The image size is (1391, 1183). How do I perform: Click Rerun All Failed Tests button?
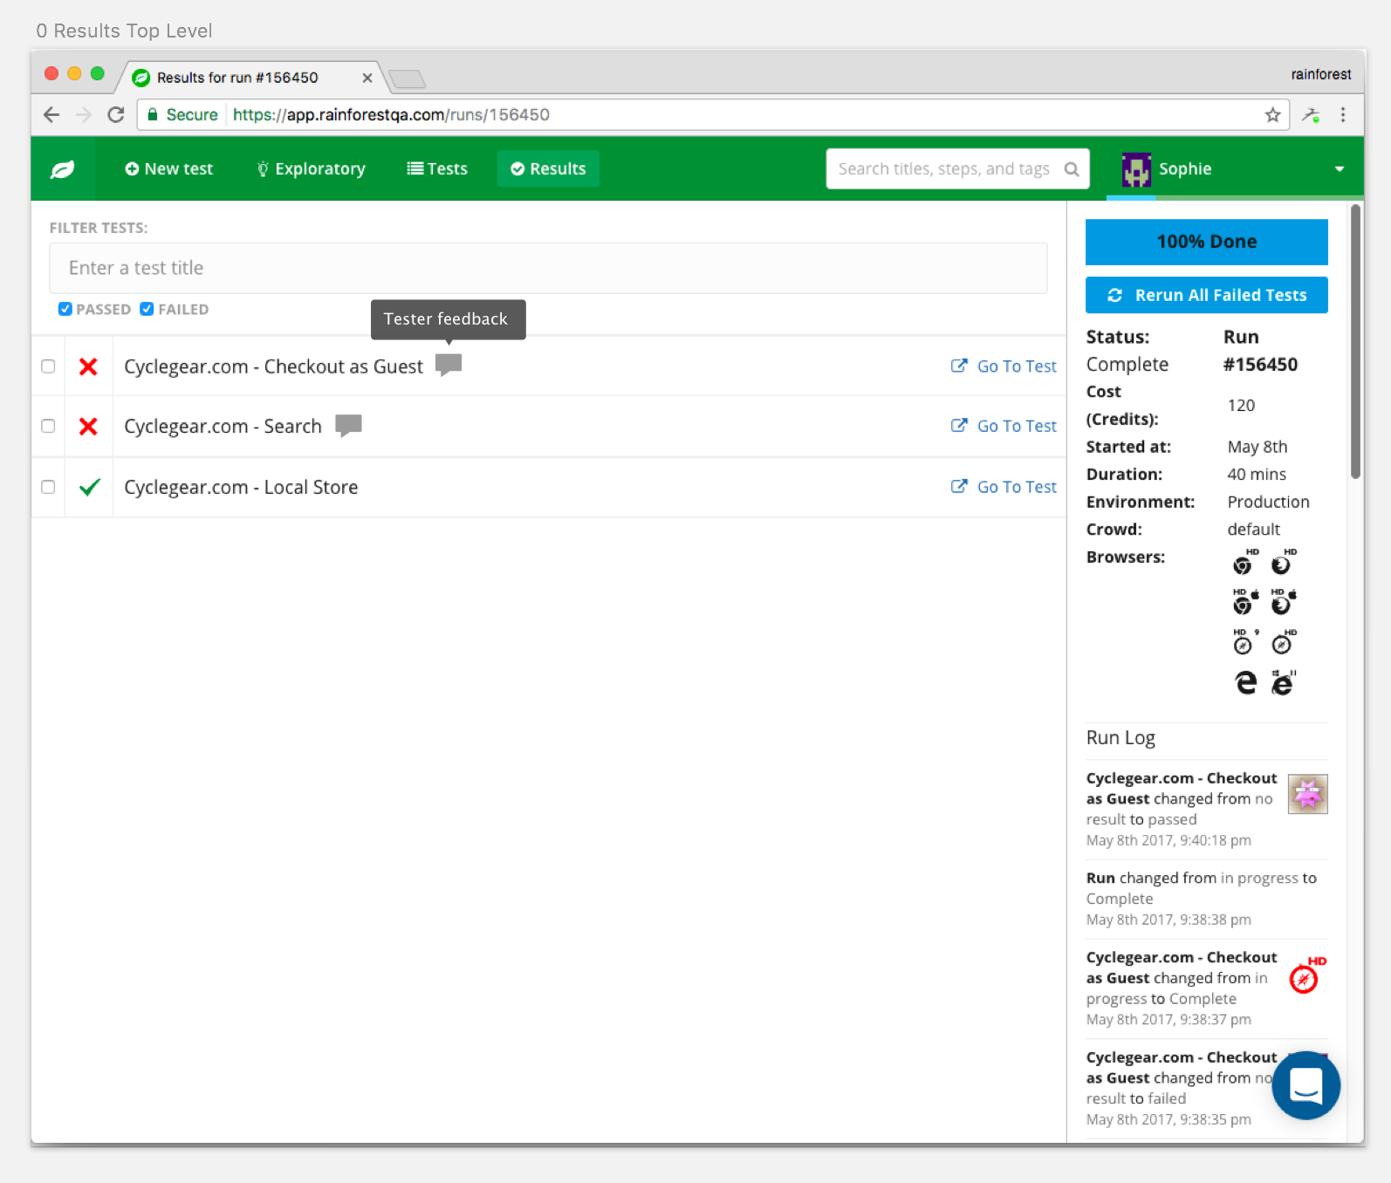[x=1206, y=295]
